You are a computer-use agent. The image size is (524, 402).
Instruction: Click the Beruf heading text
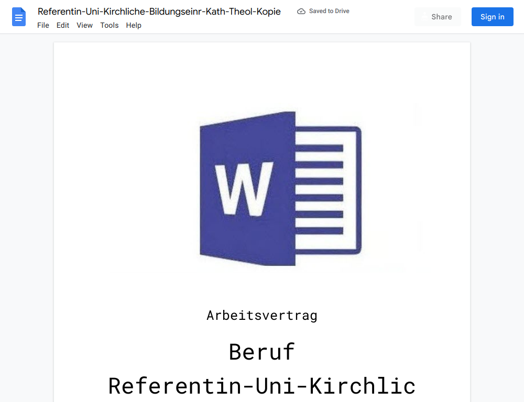262,352
